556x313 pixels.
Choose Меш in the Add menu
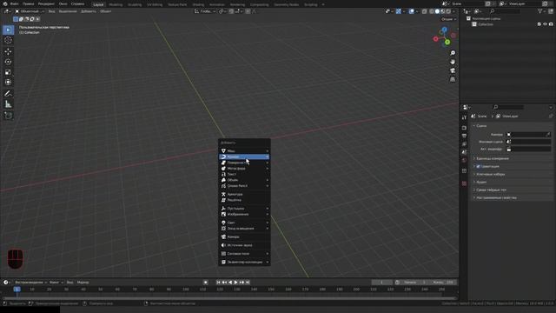coord(244,151)
